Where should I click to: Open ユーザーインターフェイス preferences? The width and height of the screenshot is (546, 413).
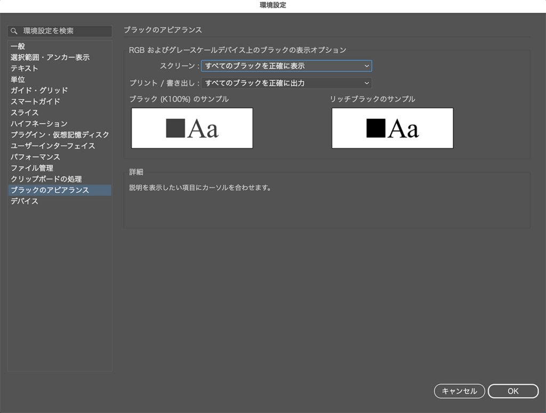pyautogui.click(x=53, y=146)
